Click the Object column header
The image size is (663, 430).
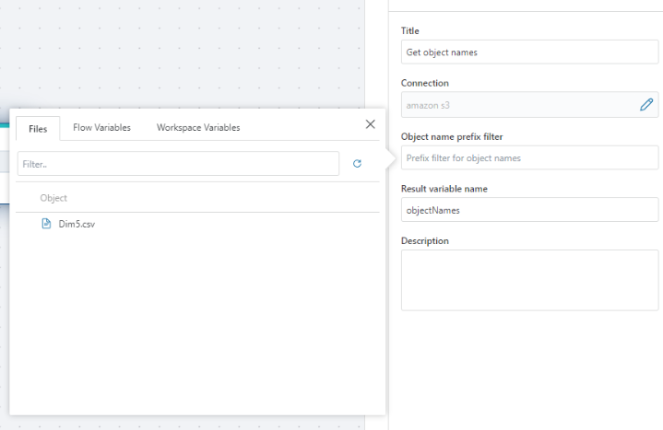click(x=53, y=198)
